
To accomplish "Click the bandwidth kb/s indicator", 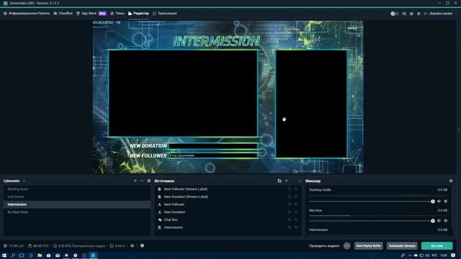I will click(x=117, y=246).
